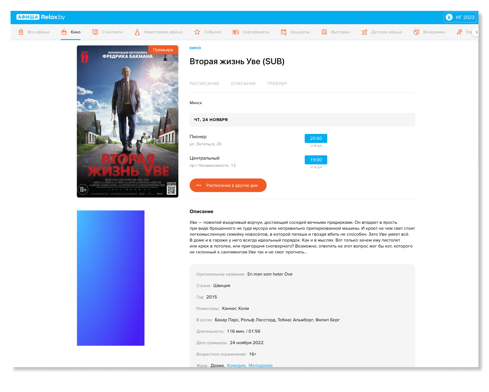Click the События star icon
489x392 pixels.
pyautogui.click(x=197, y=32)
